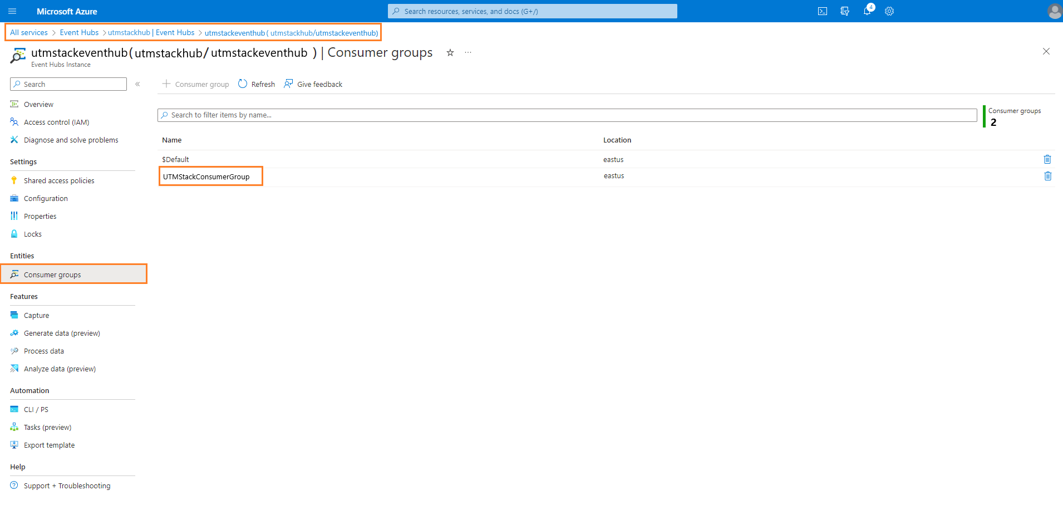Focus the left menu Search field
The width and height of the screenshot is (1063, 505).
pos(68,84)
